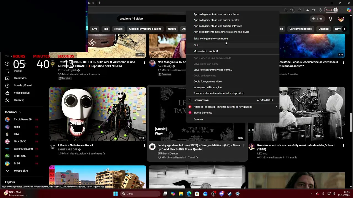353x198 pixels.
Task: Open Windows Start menu
Action: point(116,194)
